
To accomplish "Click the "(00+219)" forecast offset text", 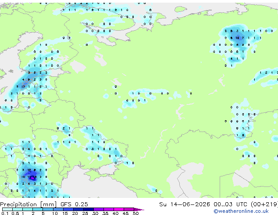I will pos(264,204).
